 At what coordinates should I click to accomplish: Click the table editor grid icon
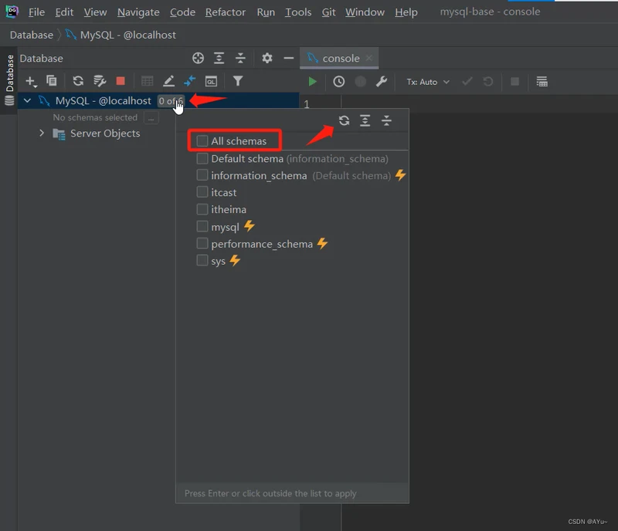tap(147, 81)
